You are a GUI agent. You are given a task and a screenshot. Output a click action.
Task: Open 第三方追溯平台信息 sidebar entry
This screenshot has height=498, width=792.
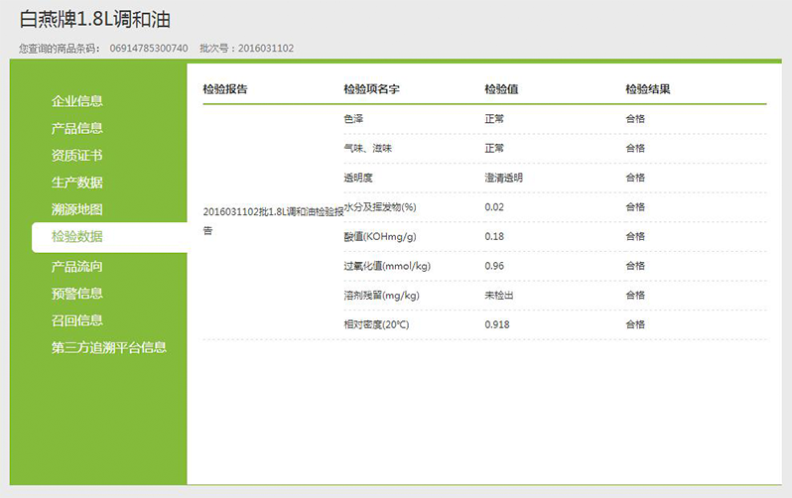tap(108, 347)
